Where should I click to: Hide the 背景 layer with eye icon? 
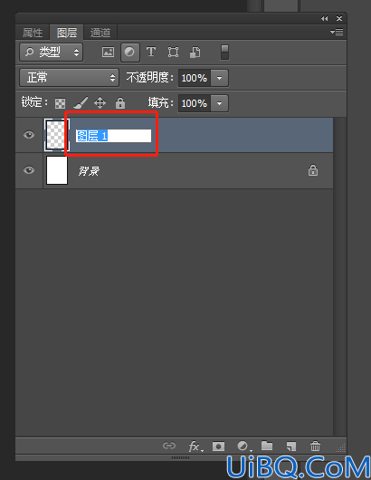point(29,170)
